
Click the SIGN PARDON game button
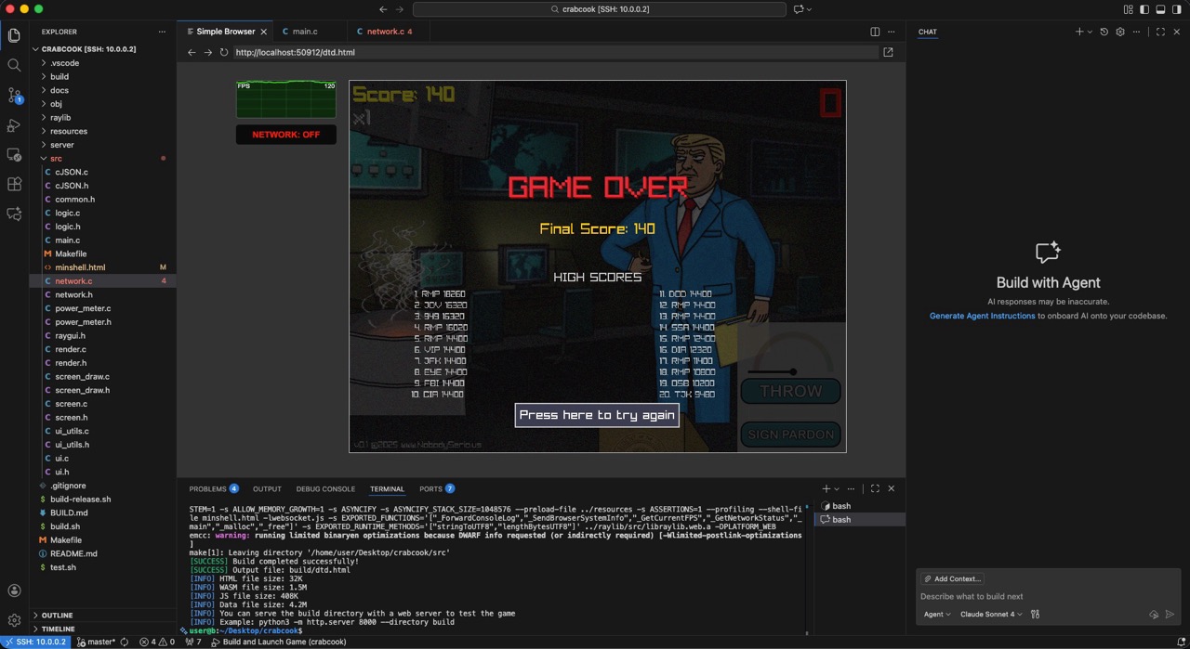click(x=791, y=435)
